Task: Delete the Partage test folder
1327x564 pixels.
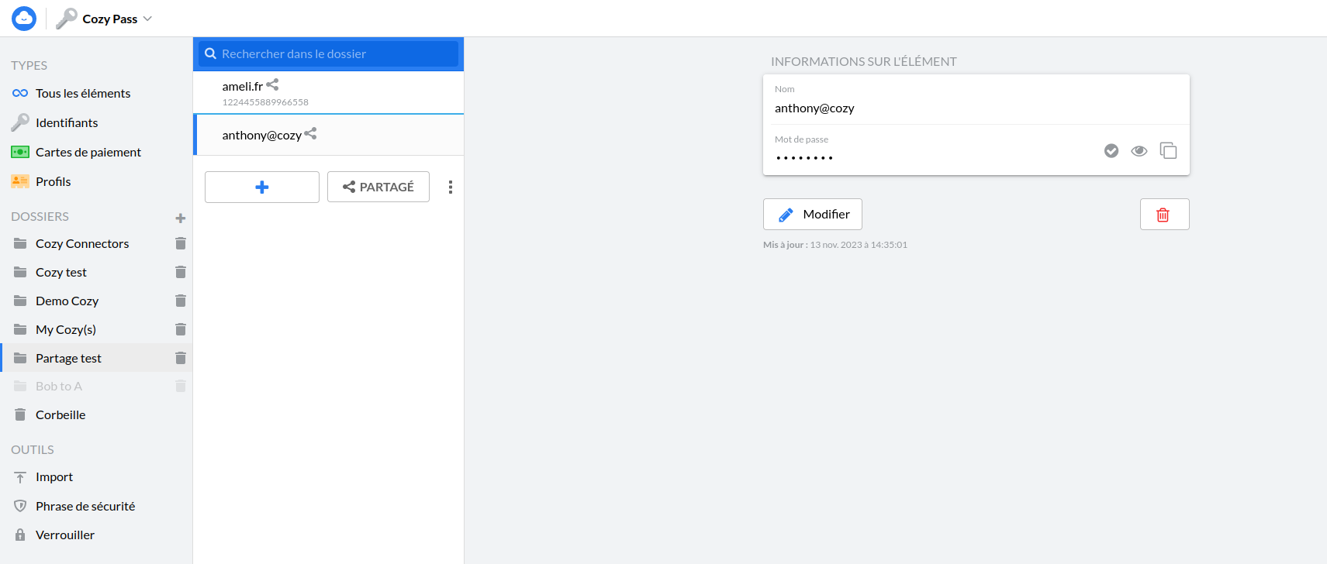Action: coord(181,358)
